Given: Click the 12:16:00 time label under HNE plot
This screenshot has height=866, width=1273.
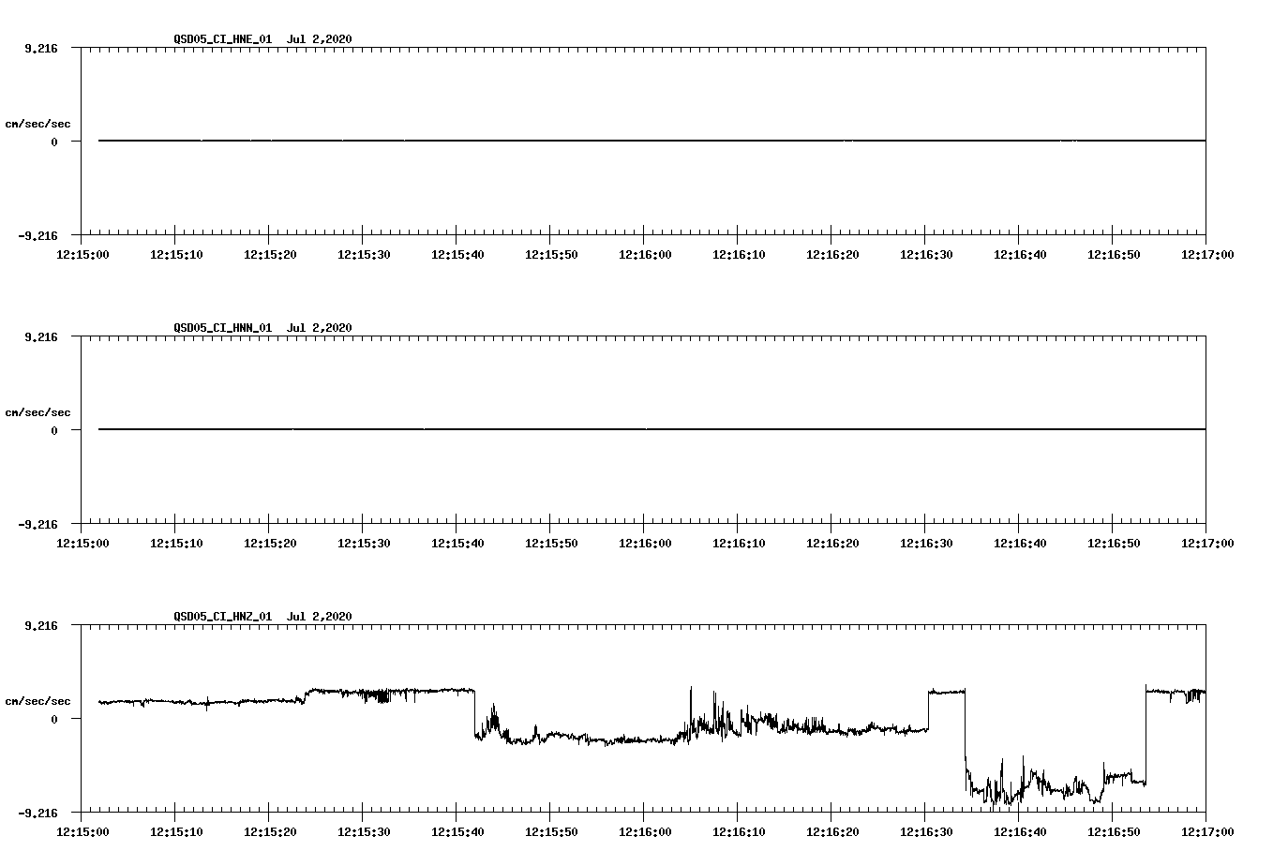Looking at the screenshot, I should [x=645, y=254].
